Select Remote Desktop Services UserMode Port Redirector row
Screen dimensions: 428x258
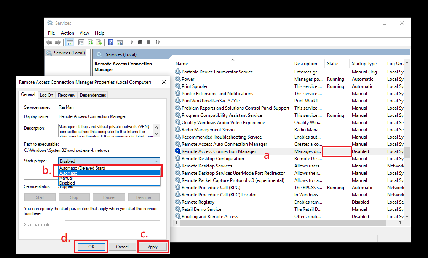[289, 173]
